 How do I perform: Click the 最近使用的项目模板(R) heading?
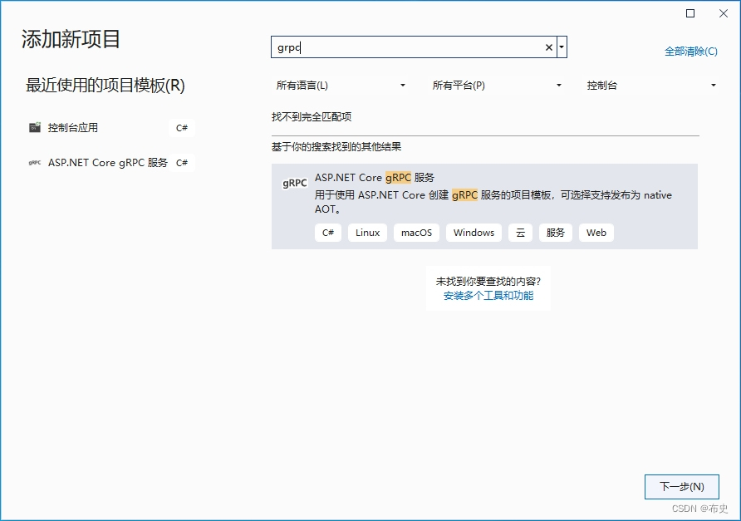[x=106, y=86]
